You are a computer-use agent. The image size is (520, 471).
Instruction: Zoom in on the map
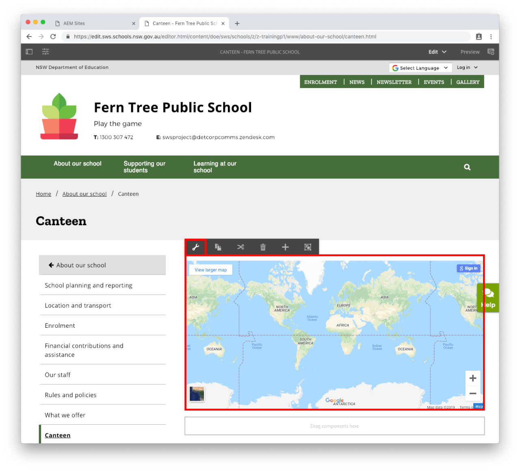click(473, 378)
